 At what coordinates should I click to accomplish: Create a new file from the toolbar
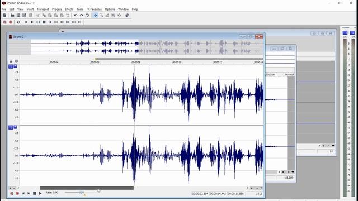(x=4, y=15)
